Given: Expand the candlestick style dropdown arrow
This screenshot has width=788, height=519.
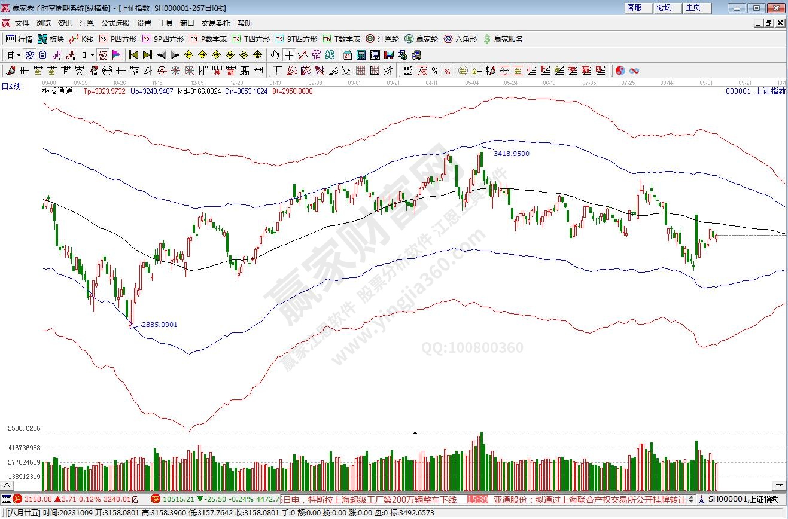Looking at the screenshot, I should (x=92, y=55).
